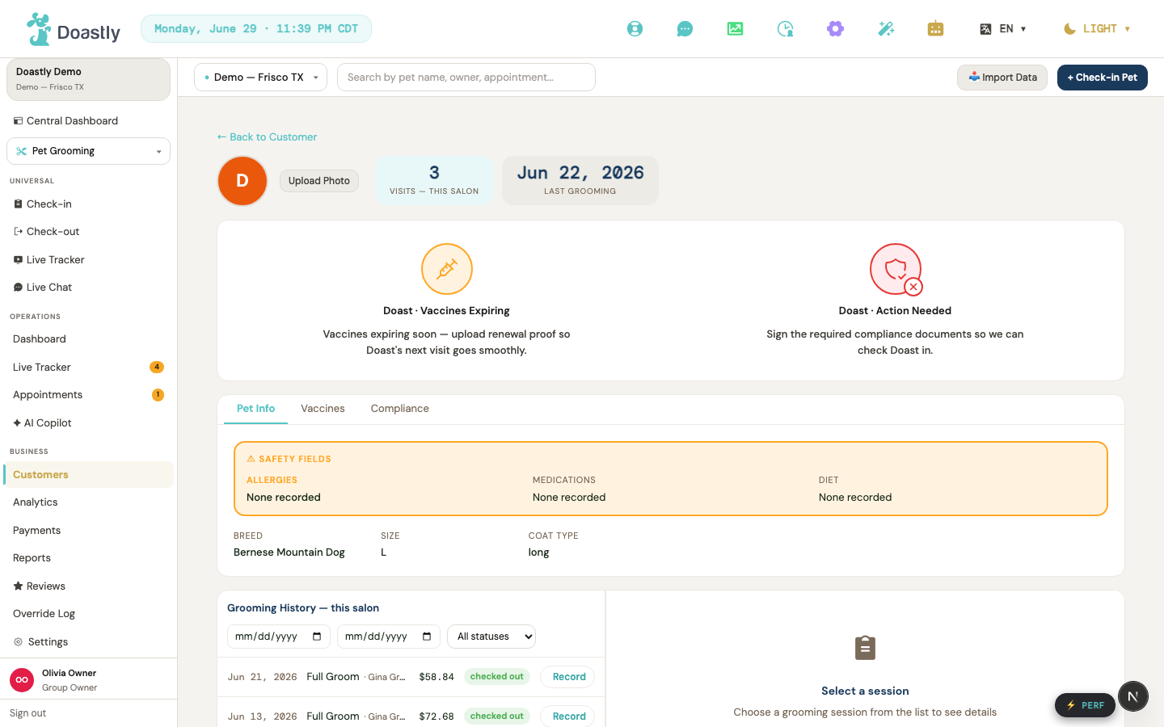Click the second mm/dd/yyyy date field
1164x727 pixels.
coord(389,637)
